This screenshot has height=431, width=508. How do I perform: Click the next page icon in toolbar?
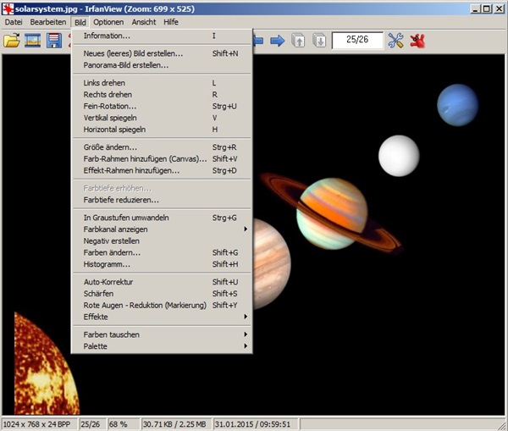point(319,41)
